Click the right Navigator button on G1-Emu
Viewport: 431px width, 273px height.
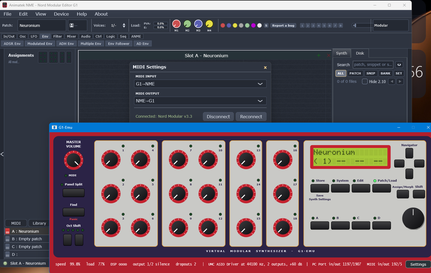point(419,163)
